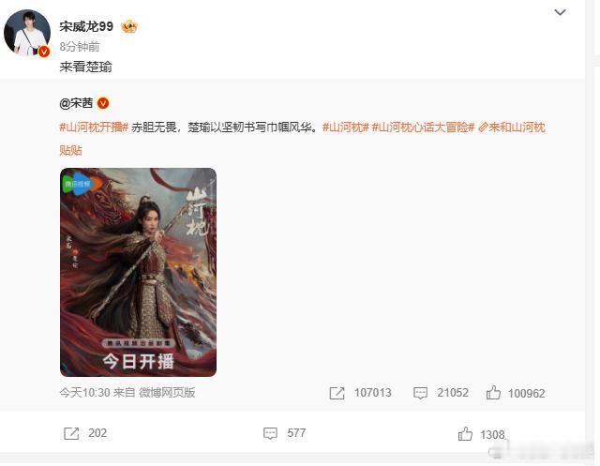Repost this post with 202 reposts
Screen dimensions: 600x466
pos(85,433)
